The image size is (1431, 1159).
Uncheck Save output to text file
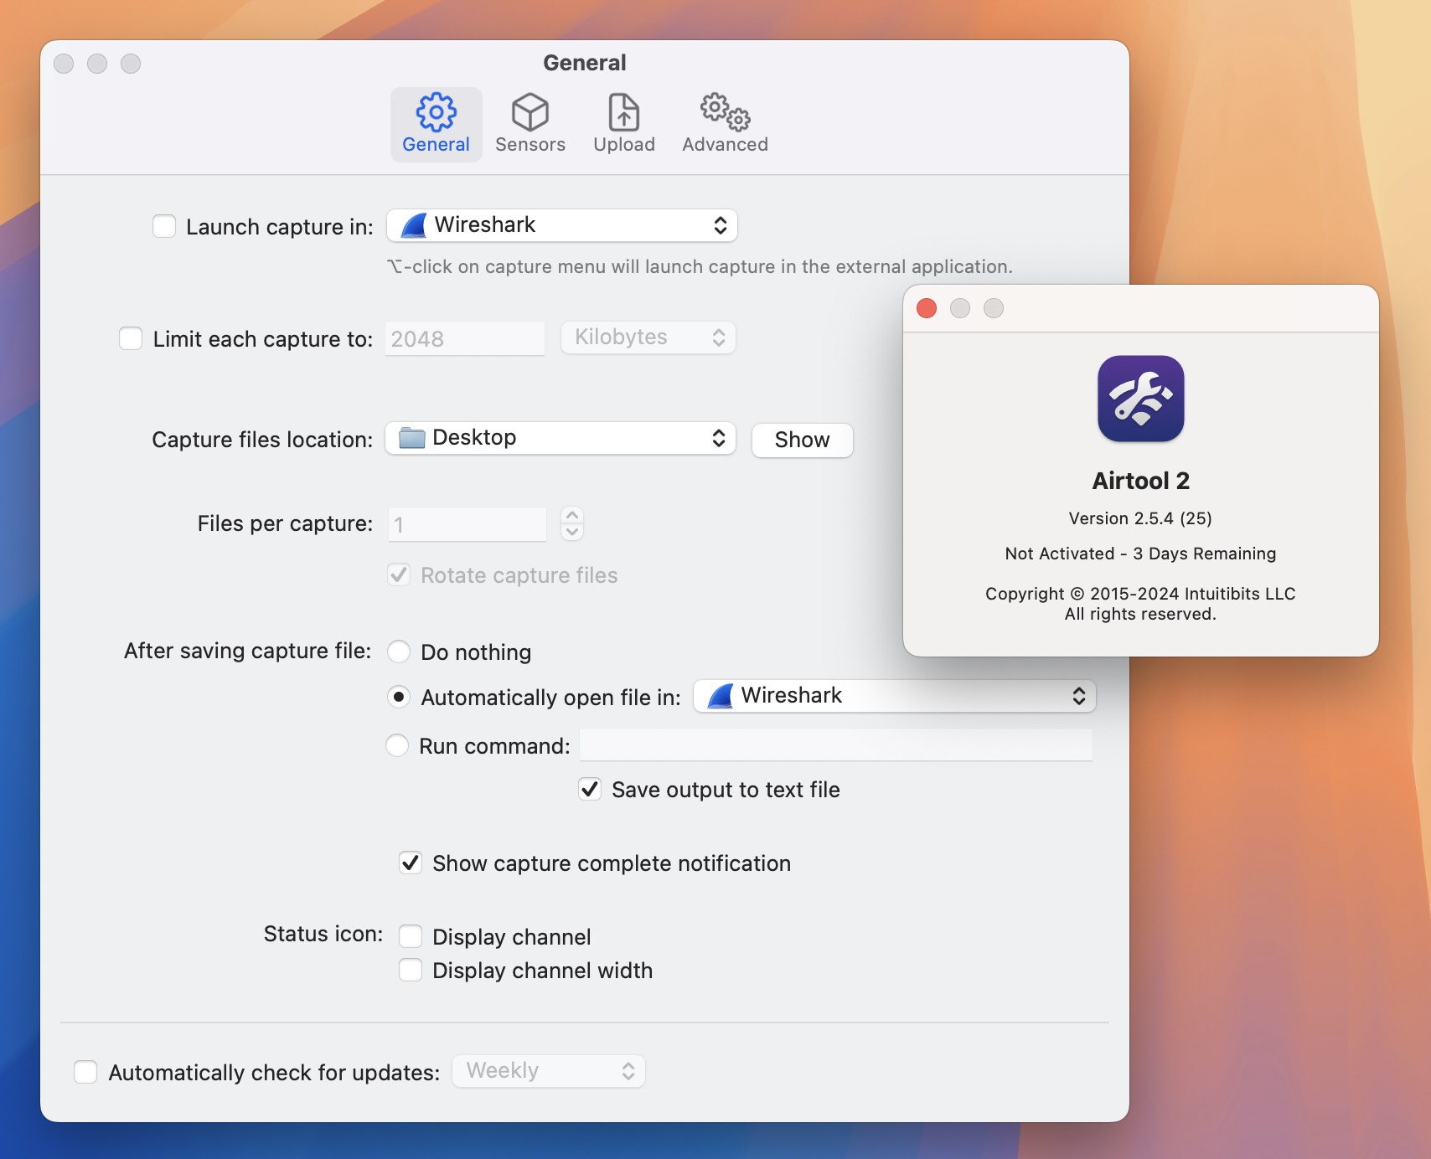click(590, 789)
